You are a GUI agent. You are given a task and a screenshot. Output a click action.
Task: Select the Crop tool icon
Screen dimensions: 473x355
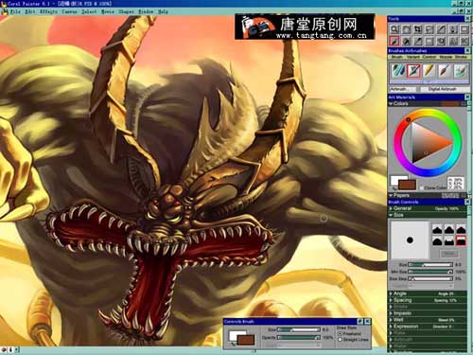click(417, 29)
